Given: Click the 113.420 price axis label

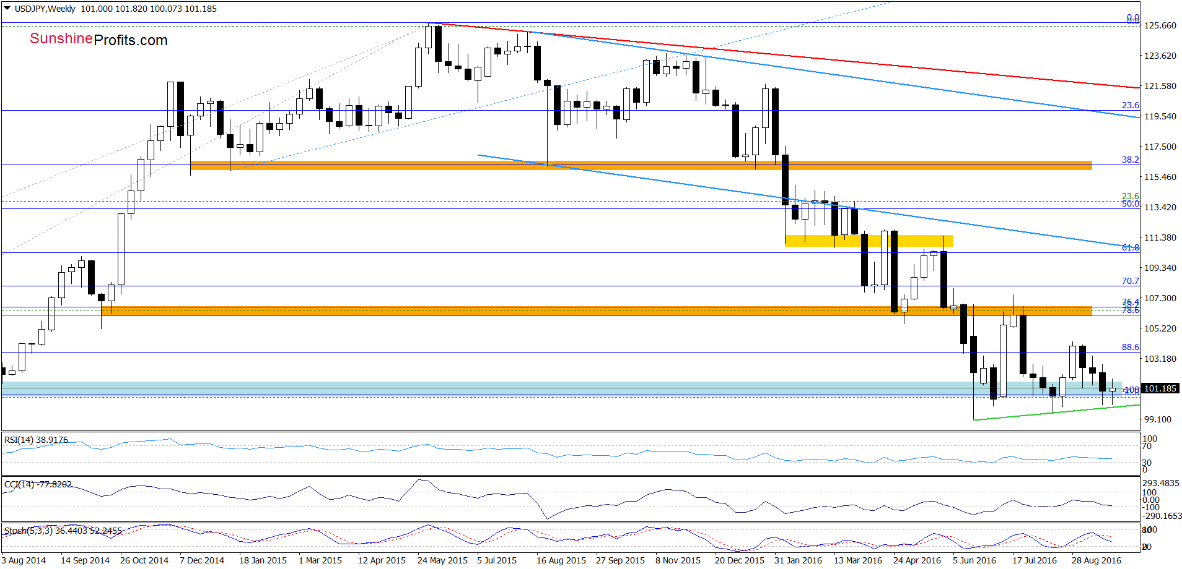Looking at the screenshot, I should pos(1160,207).
